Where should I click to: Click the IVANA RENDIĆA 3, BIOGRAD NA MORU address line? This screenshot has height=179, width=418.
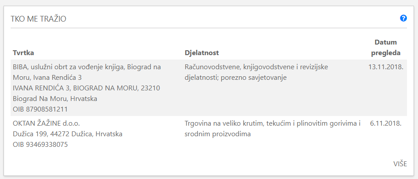click(x=86, y=88)
